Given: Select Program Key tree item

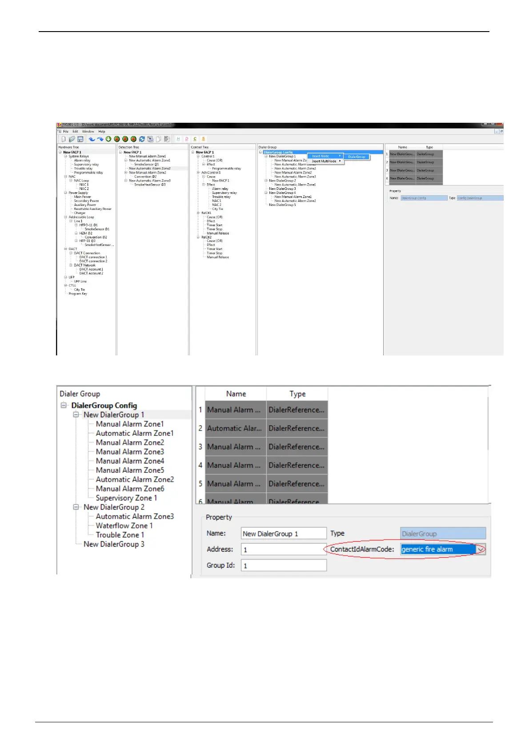Looking at the screenshot, I should pyautogui.click(x=78, y=294).
